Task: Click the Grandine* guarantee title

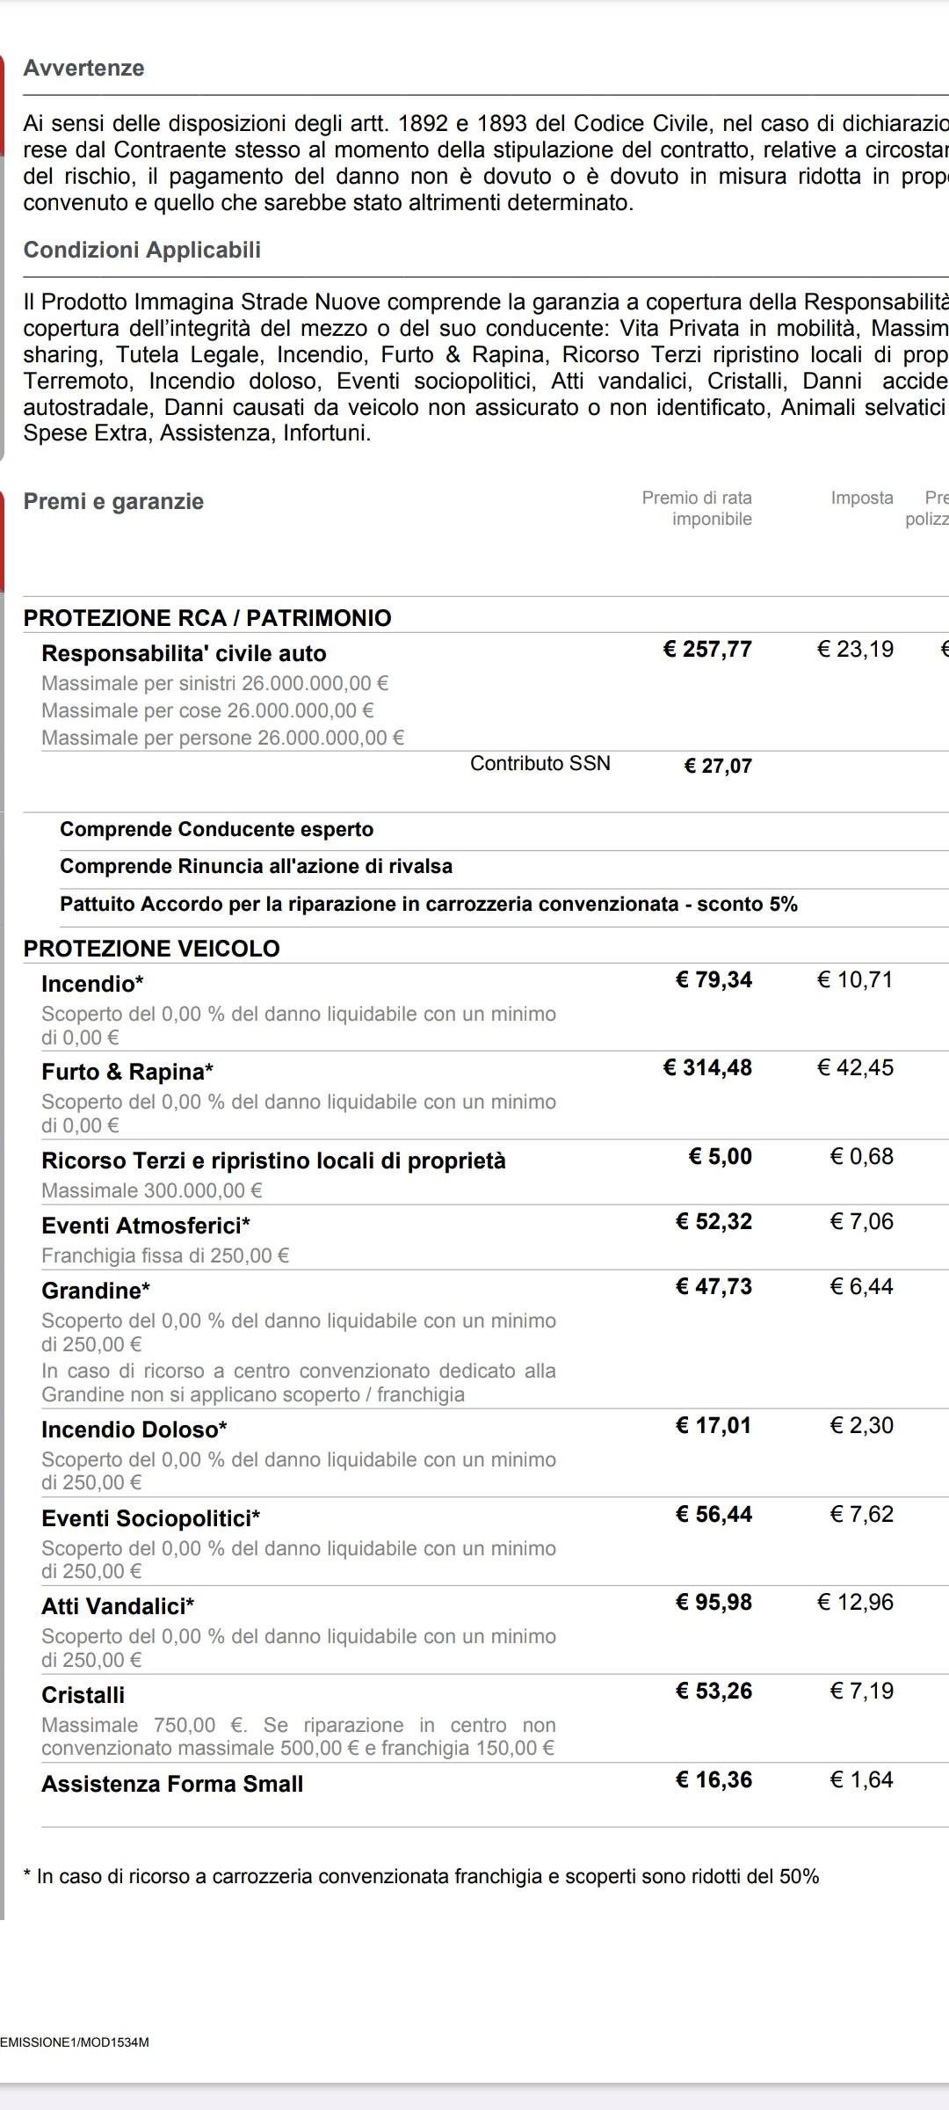Action: 96,1291
